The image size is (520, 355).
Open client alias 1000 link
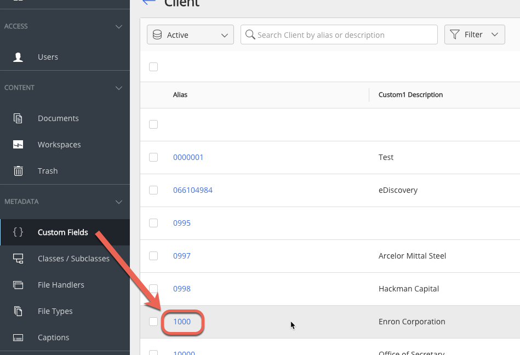click(x=182, y=322)
